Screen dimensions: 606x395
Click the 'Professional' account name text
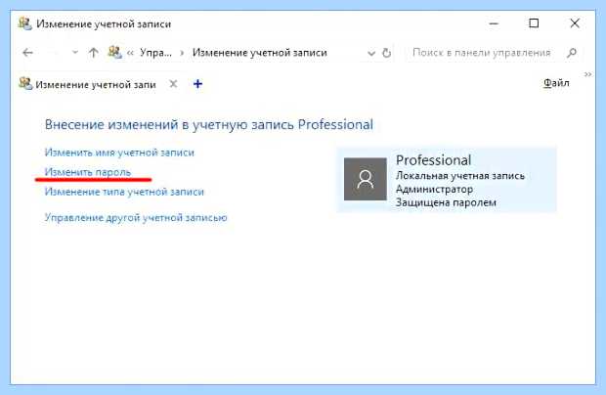(434, 160)
